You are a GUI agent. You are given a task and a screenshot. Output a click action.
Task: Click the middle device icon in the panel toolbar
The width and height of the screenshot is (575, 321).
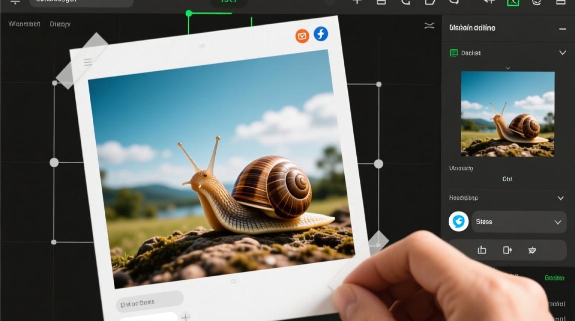(x=507, y=250)
